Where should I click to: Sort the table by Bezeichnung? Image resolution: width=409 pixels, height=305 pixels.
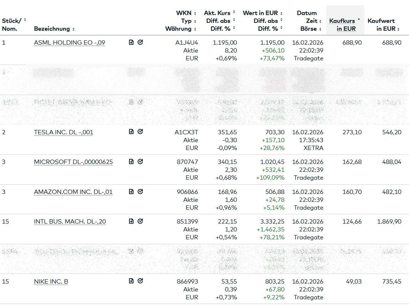point(73,29)
